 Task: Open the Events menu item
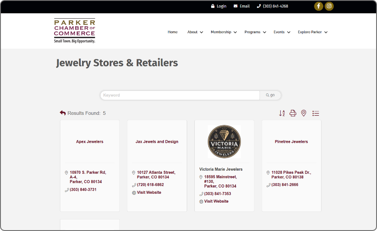[279, 32]
